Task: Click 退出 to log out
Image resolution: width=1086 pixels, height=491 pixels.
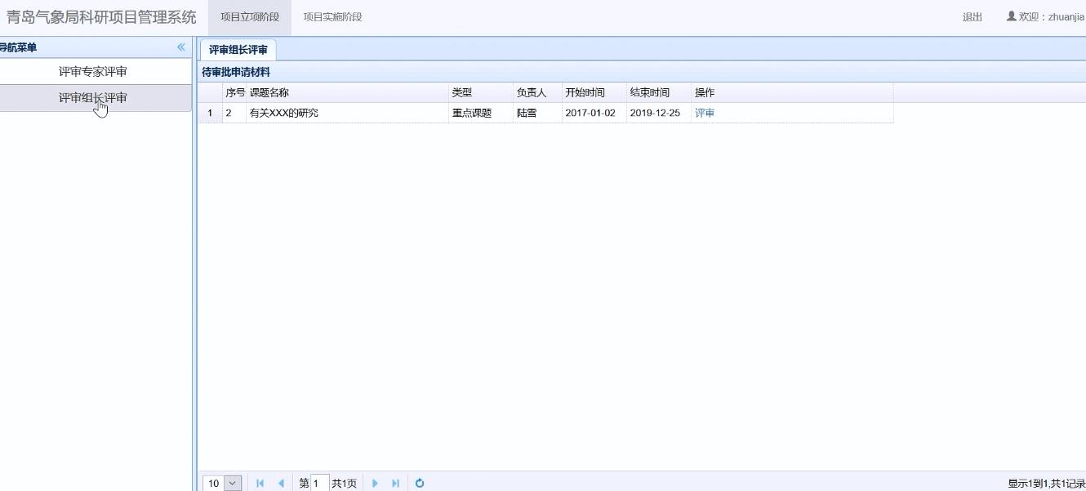Action: click(973, 17)
